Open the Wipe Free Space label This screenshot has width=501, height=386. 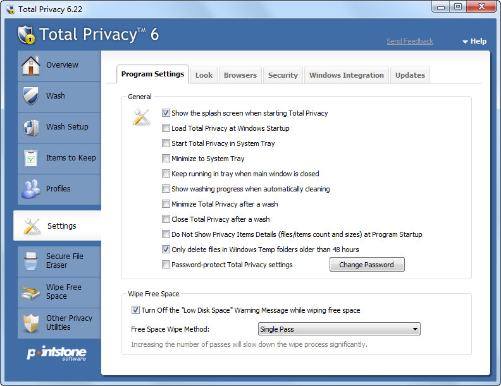[64, 292]
